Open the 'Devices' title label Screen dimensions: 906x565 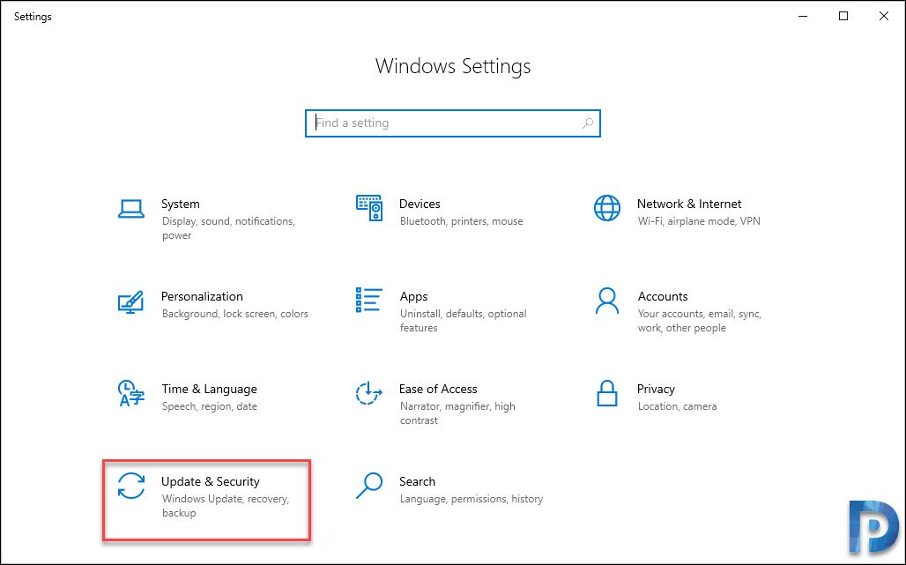point(420,204)
